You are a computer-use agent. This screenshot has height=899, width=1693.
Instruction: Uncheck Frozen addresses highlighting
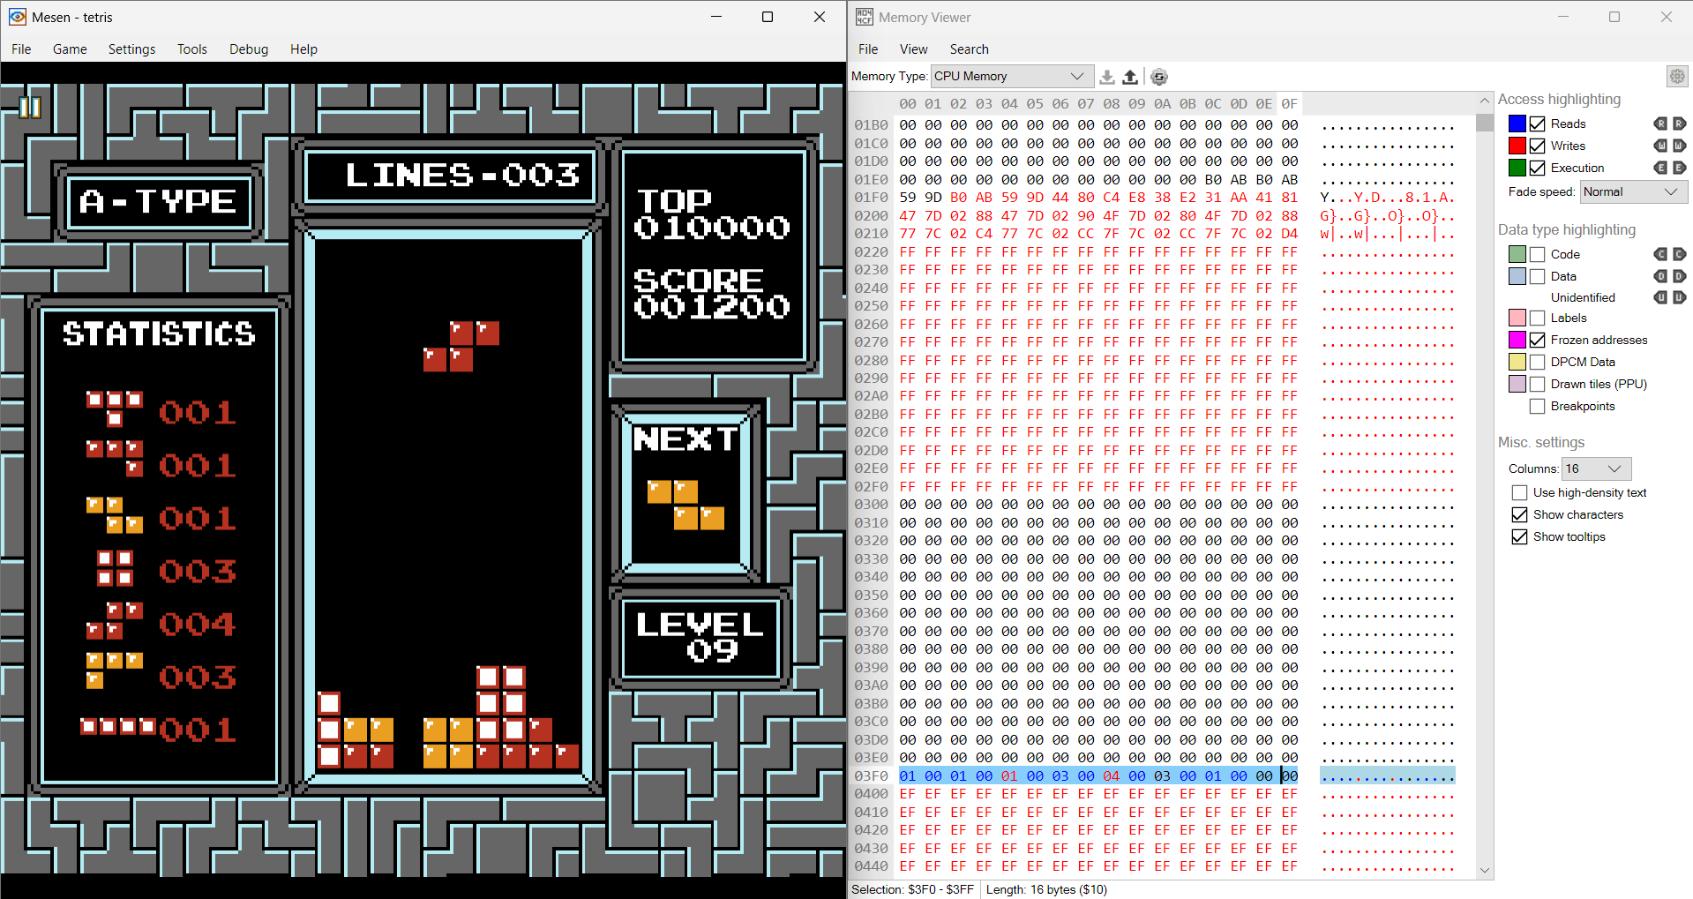tap(1538, 340)
